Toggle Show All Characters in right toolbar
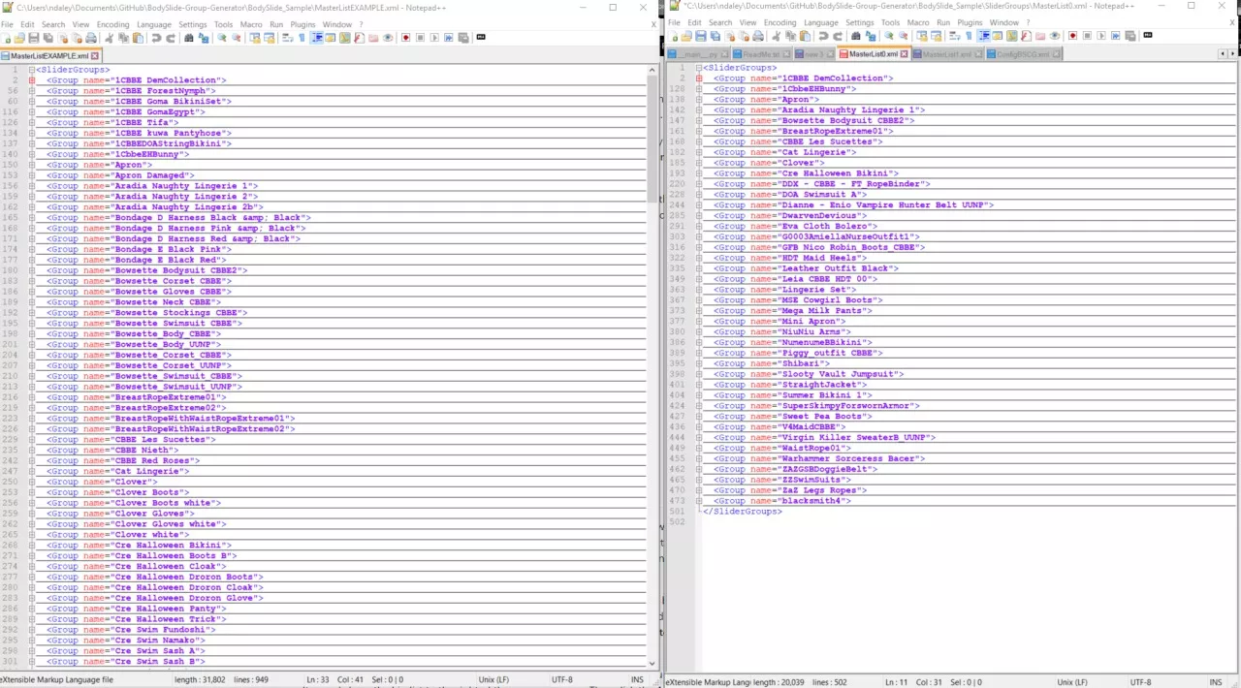 (969, 36)
